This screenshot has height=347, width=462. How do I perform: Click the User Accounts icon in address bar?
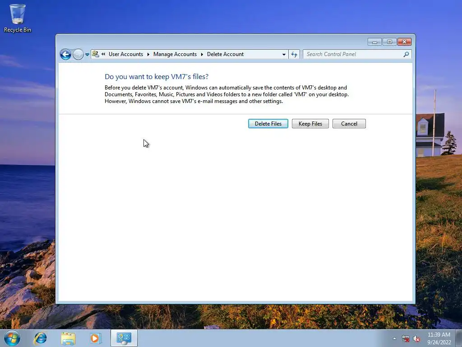click(x=96, y=54)
